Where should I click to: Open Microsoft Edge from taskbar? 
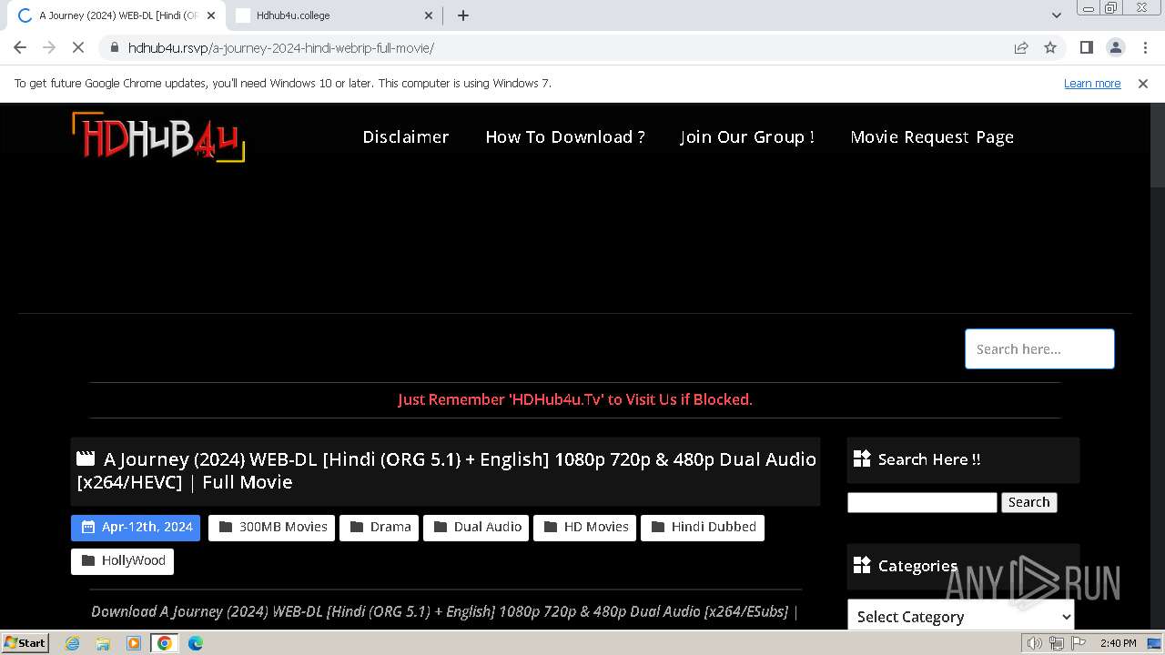pos(195,643)
